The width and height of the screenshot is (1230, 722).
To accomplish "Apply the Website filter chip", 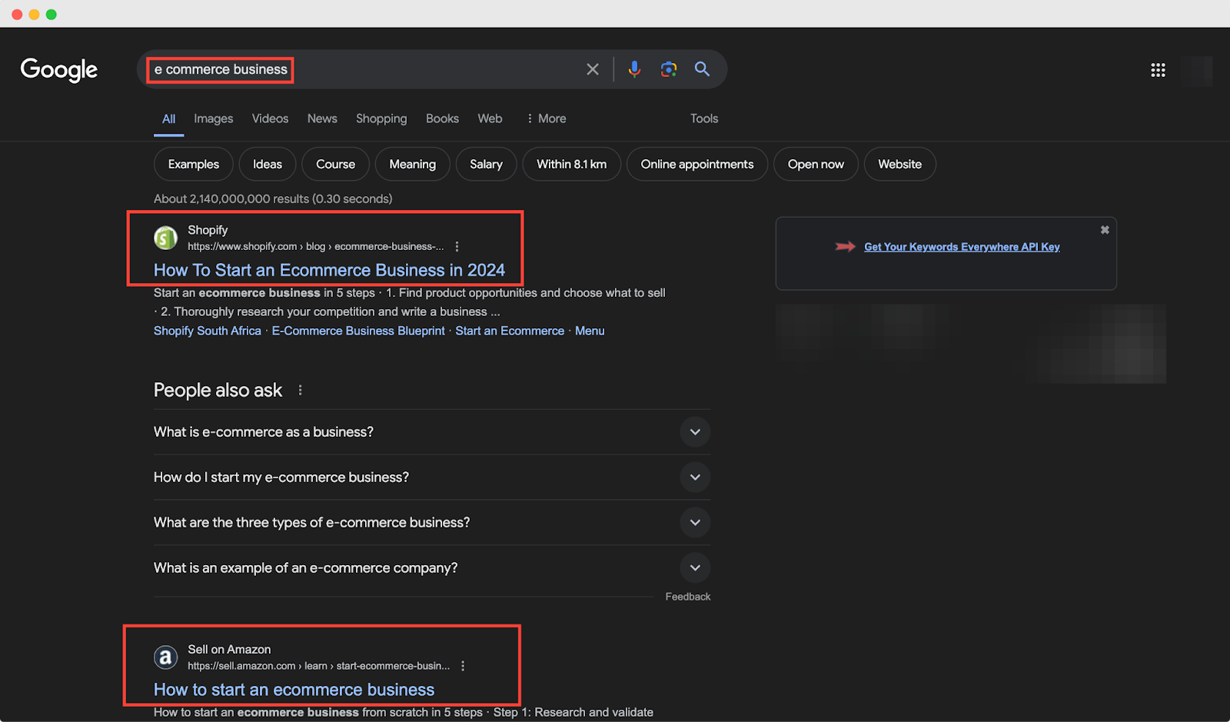I will pos(900,165).
